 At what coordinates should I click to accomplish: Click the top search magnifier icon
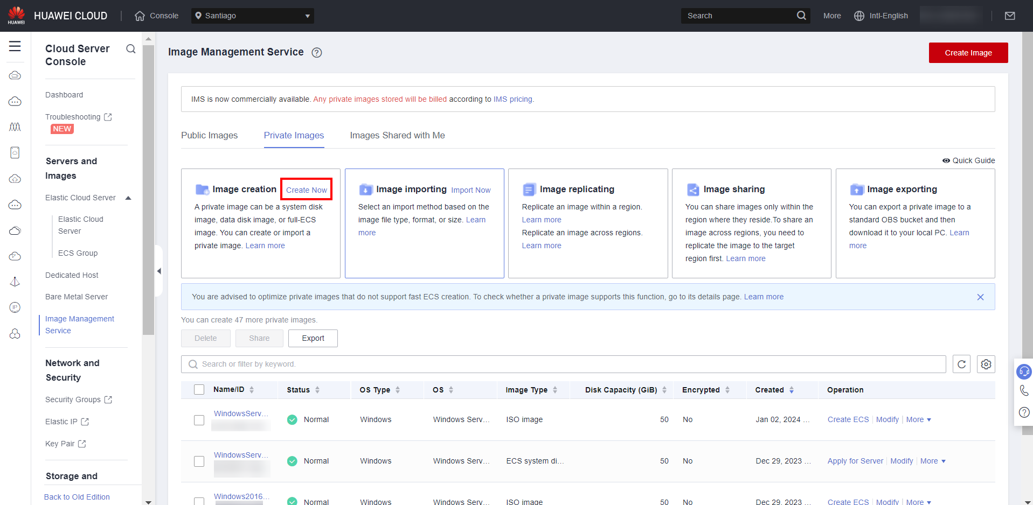click(801, 16)
